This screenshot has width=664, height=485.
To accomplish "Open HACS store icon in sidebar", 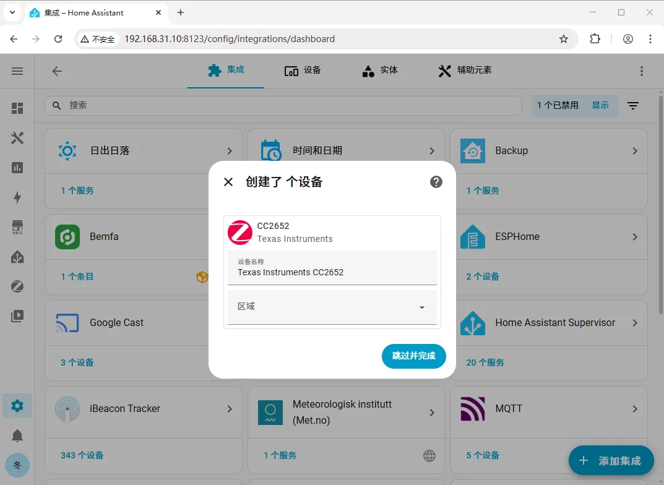I will click(x=17, y=227).
